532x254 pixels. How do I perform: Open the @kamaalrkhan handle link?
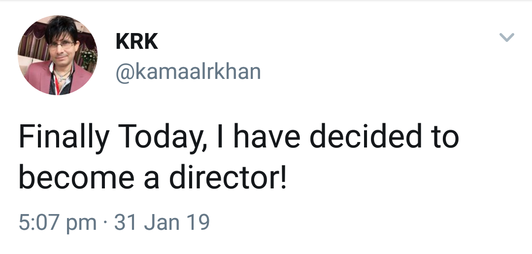click(188, 72)
